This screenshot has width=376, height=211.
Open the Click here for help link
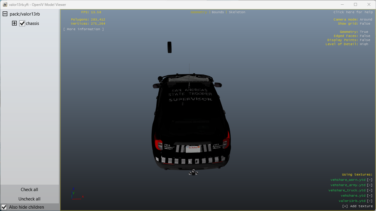click(353, 12)
